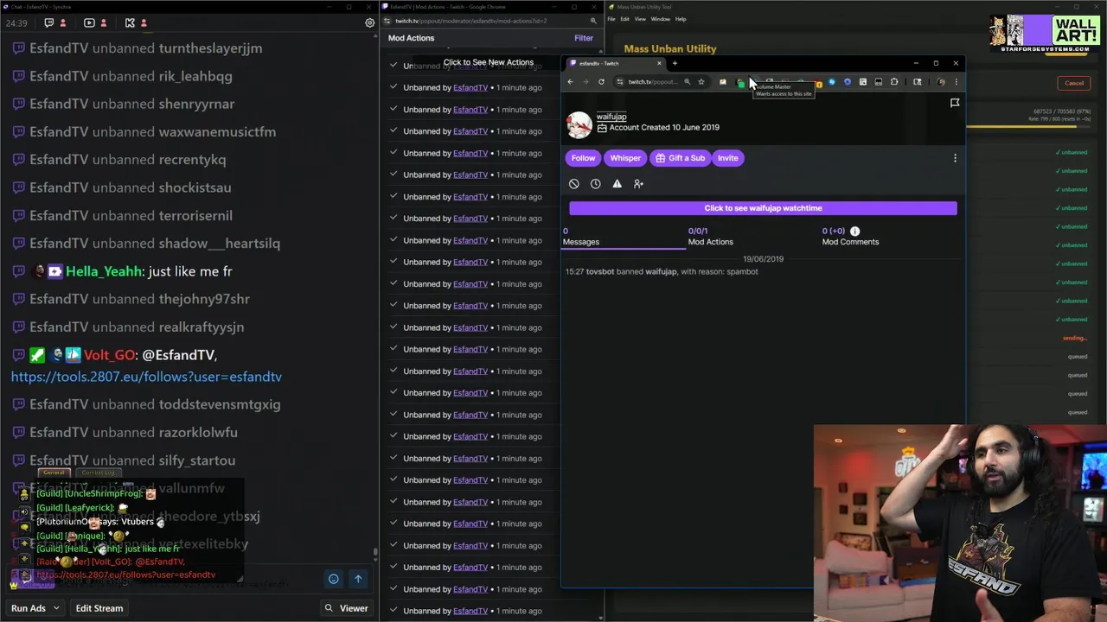Send chat message with arrow button

click(x=358, y=579)
